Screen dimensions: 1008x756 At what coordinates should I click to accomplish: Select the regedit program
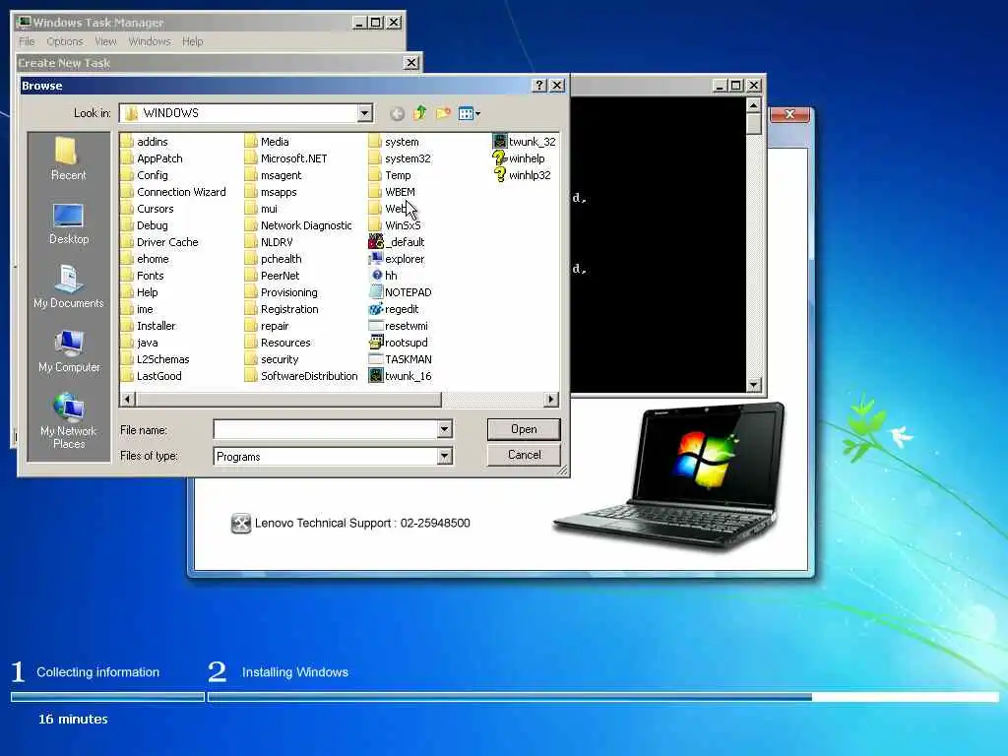pos(394,308)
